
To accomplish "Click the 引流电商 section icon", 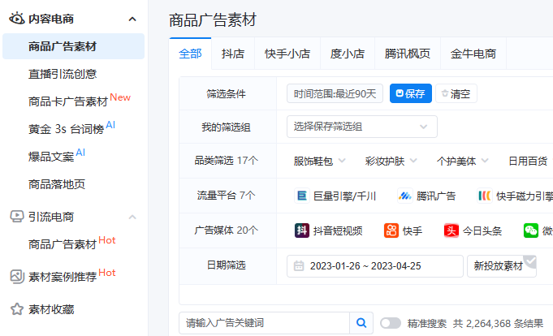I will pyautogui.click(x=16, y=216).
